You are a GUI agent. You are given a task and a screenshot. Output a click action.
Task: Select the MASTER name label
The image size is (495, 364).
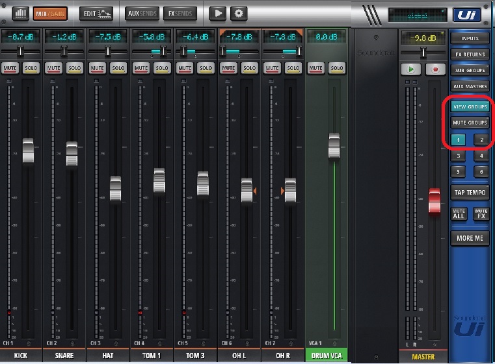[423, 357]
